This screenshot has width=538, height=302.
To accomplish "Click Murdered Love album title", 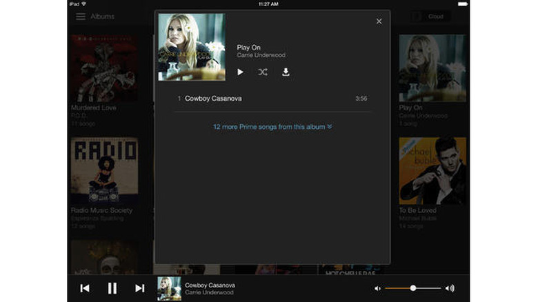I will 93,108.
